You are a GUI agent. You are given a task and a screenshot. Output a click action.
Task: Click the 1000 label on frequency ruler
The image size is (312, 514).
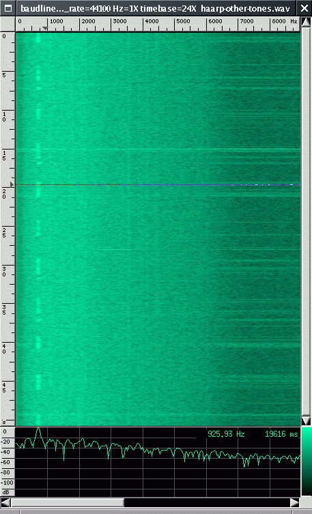pos(56,21)
